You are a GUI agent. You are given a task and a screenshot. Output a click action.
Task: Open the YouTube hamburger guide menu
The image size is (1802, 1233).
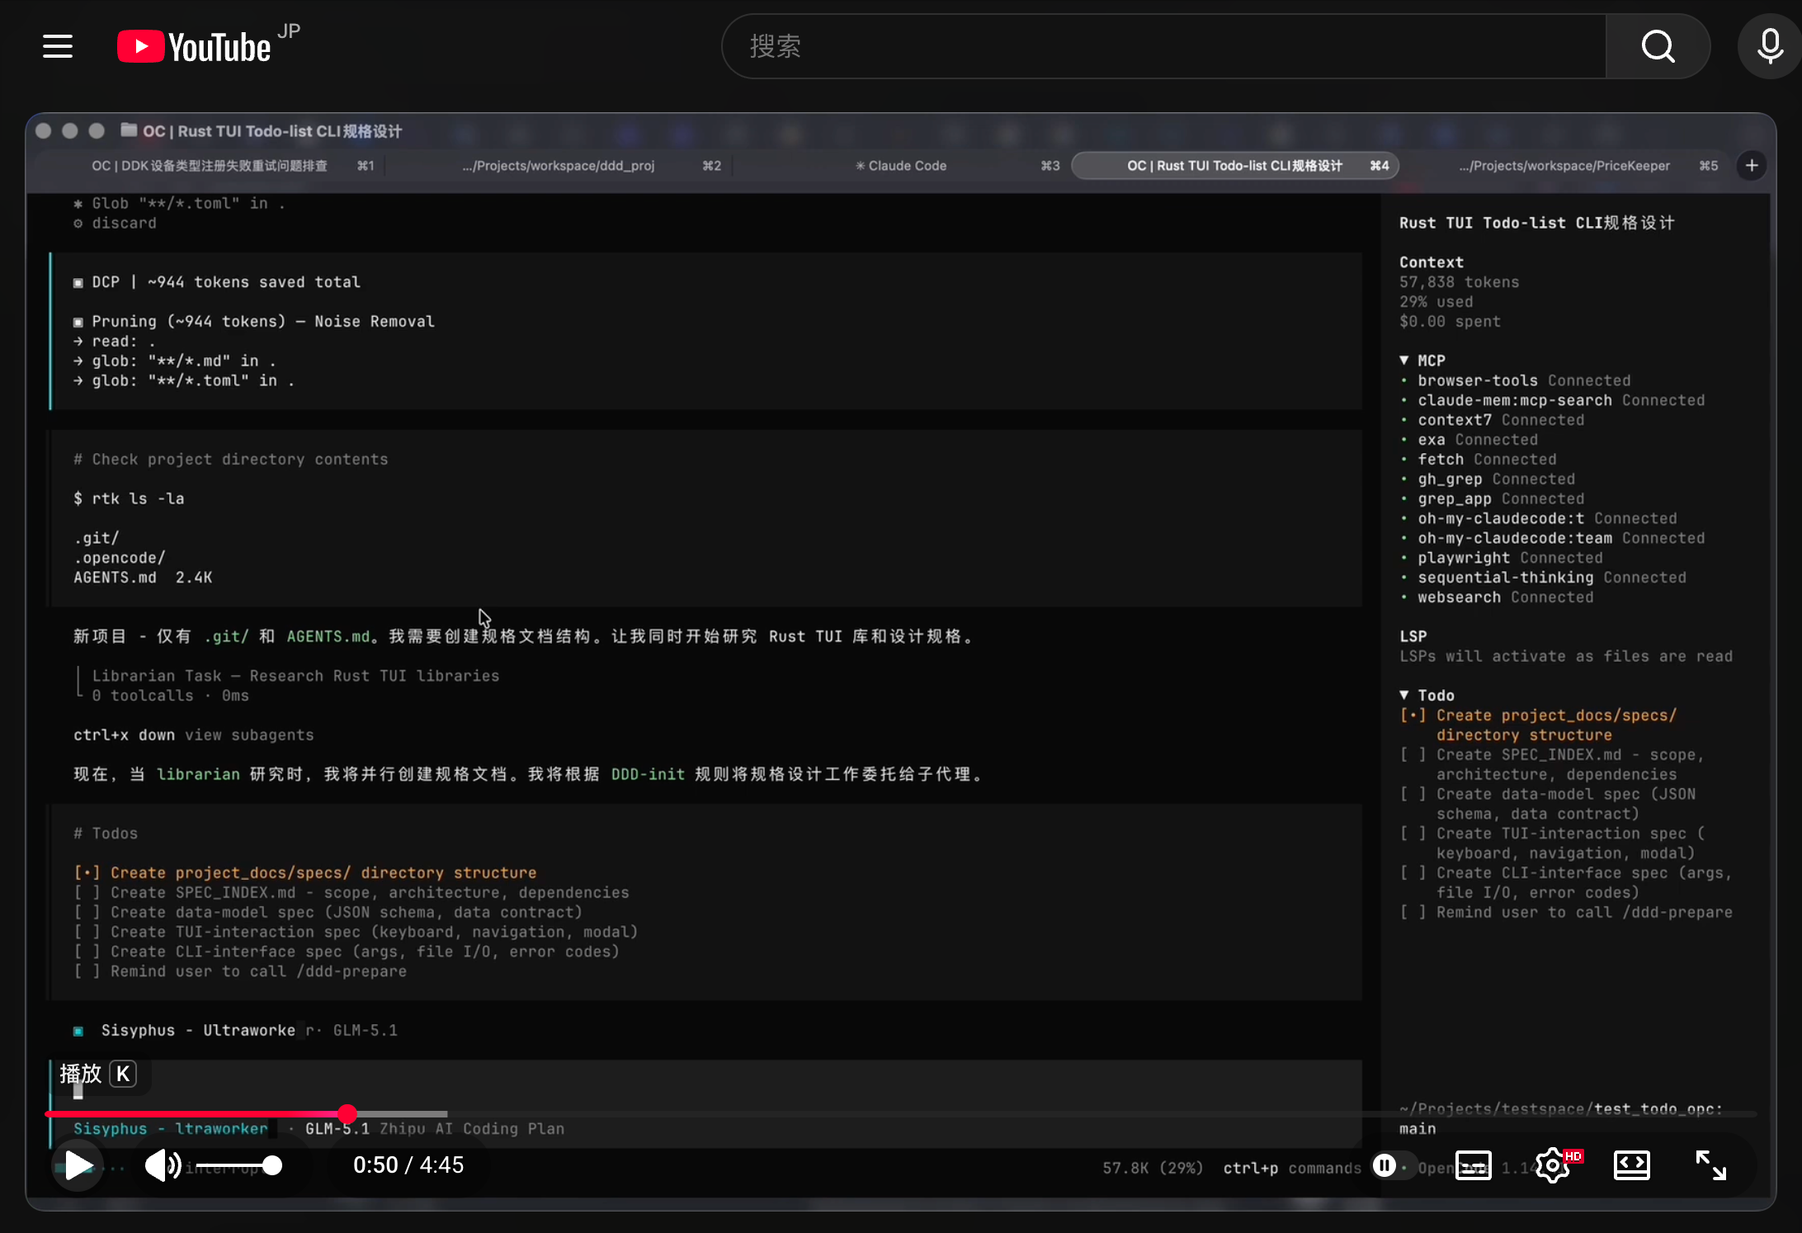(x=58, y=46)
